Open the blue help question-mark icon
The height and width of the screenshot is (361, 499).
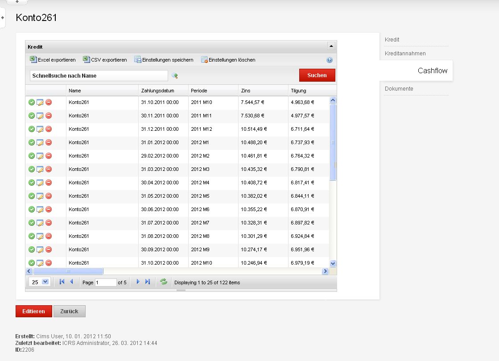[x=330, y=60]
